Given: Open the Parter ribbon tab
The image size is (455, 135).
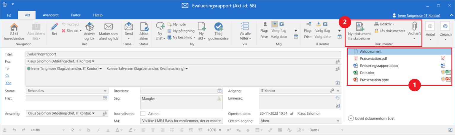Looking at the screenshot, I should (x=76, y=15).
